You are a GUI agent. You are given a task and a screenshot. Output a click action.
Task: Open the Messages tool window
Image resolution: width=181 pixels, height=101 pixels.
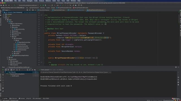tap(37, 98)
